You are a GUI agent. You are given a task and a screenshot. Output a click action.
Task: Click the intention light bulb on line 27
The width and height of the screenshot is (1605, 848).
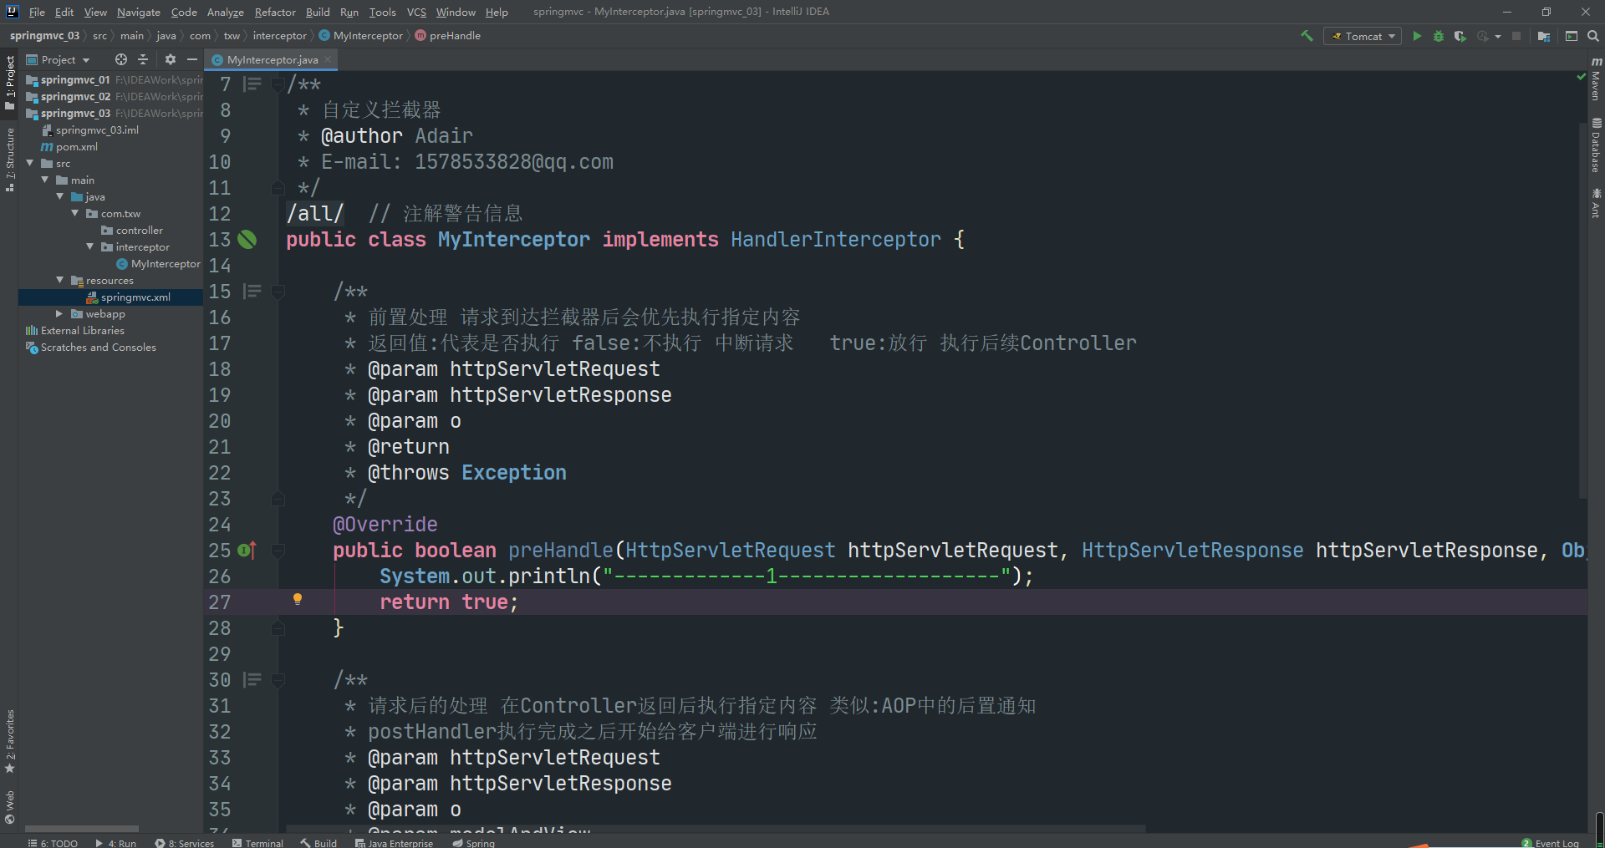(298, 599)
